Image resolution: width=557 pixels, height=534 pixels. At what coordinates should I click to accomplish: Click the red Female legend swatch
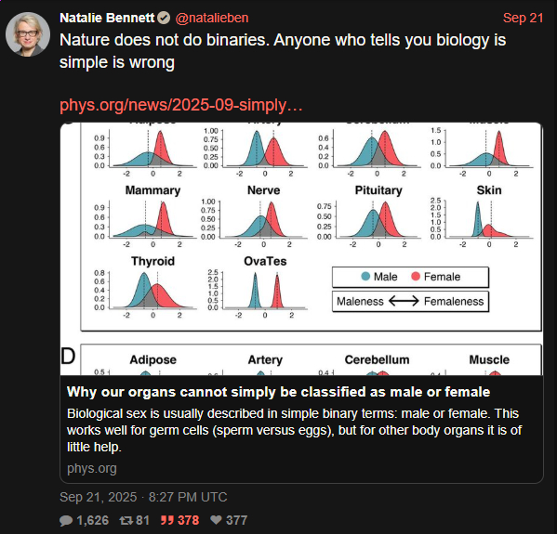coord(416,276)
